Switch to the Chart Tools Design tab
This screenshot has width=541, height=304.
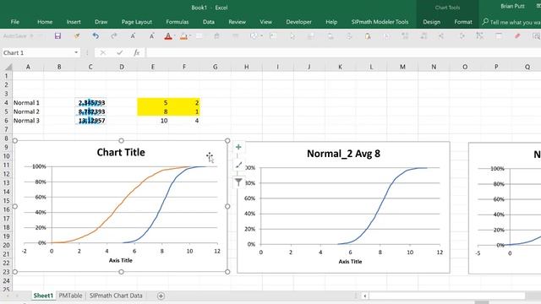tap(432, 22)
